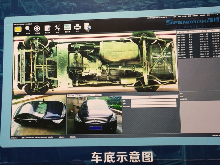The width and height of the screenshot is (220, 165).
Task: Open the 文件 menu
Action: click(175, 17)
